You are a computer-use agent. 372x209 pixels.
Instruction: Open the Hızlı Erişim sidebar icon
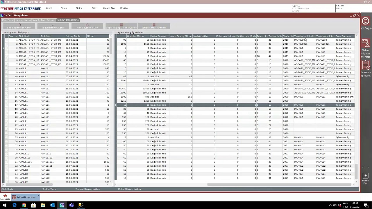[366, 21]
